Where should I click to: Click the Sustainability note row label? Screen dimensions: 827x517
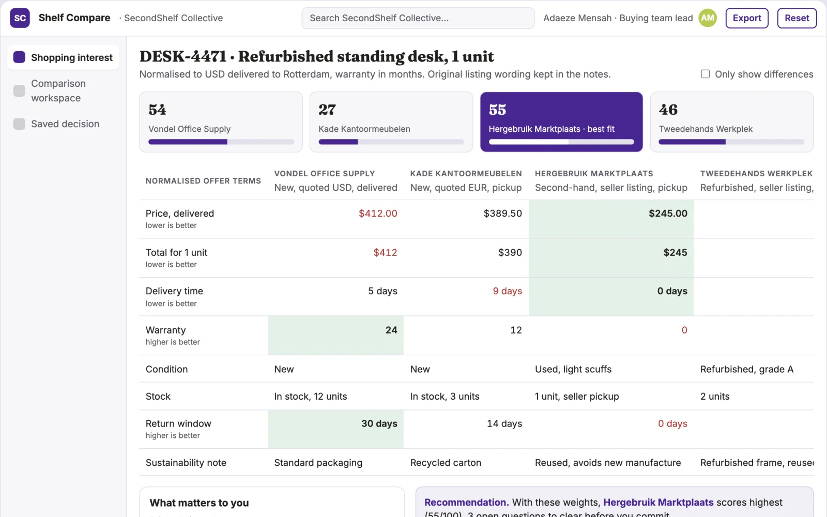tap(186, 463)
